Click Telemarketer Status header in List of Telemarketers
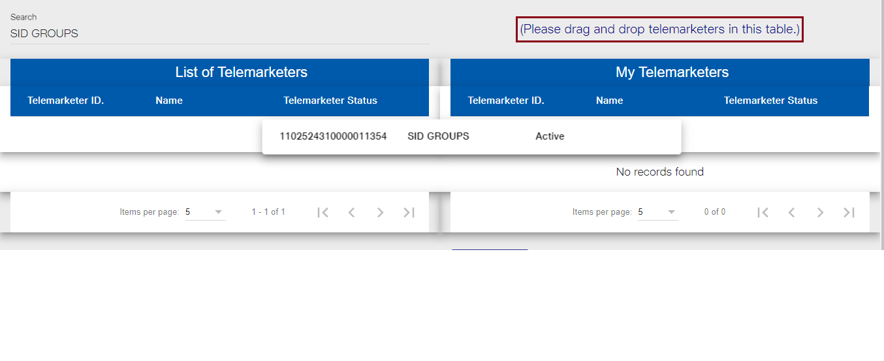Screen dimensions: 884x361 (330, 101)
